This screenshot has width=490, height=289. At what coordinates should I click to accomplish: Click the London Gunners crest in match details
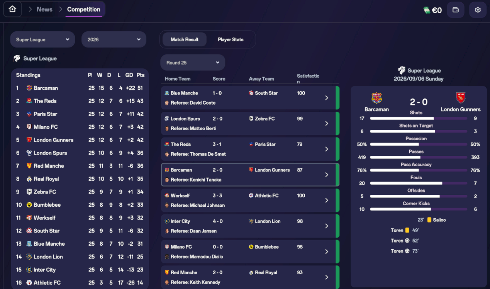[460, 98]
